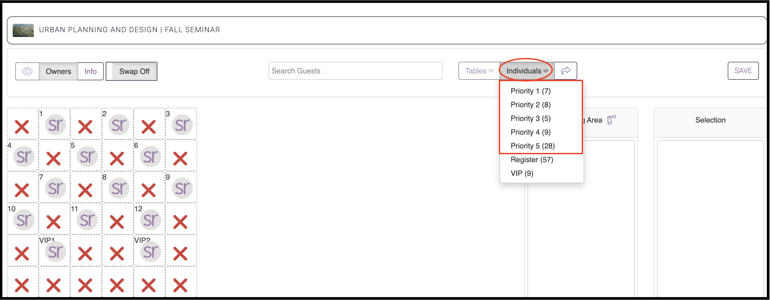Click the Urban Planning and Design seminar title
The width and height of the screenshot is (770, 300).
coord(129,30)
